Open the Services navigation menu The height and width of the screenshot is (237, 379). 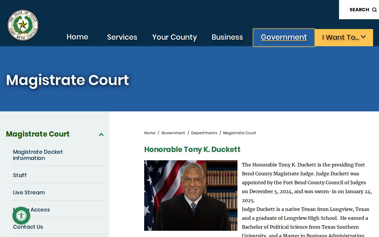[x=122, y=37]
